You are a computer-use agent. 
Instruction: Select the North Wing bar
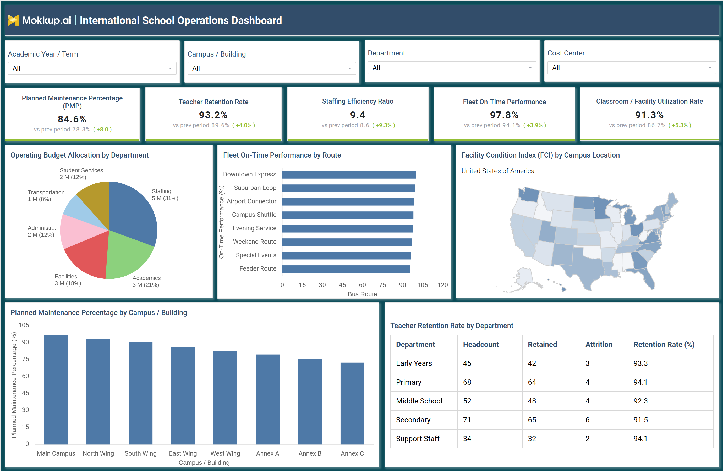click(x=98, y=391)
